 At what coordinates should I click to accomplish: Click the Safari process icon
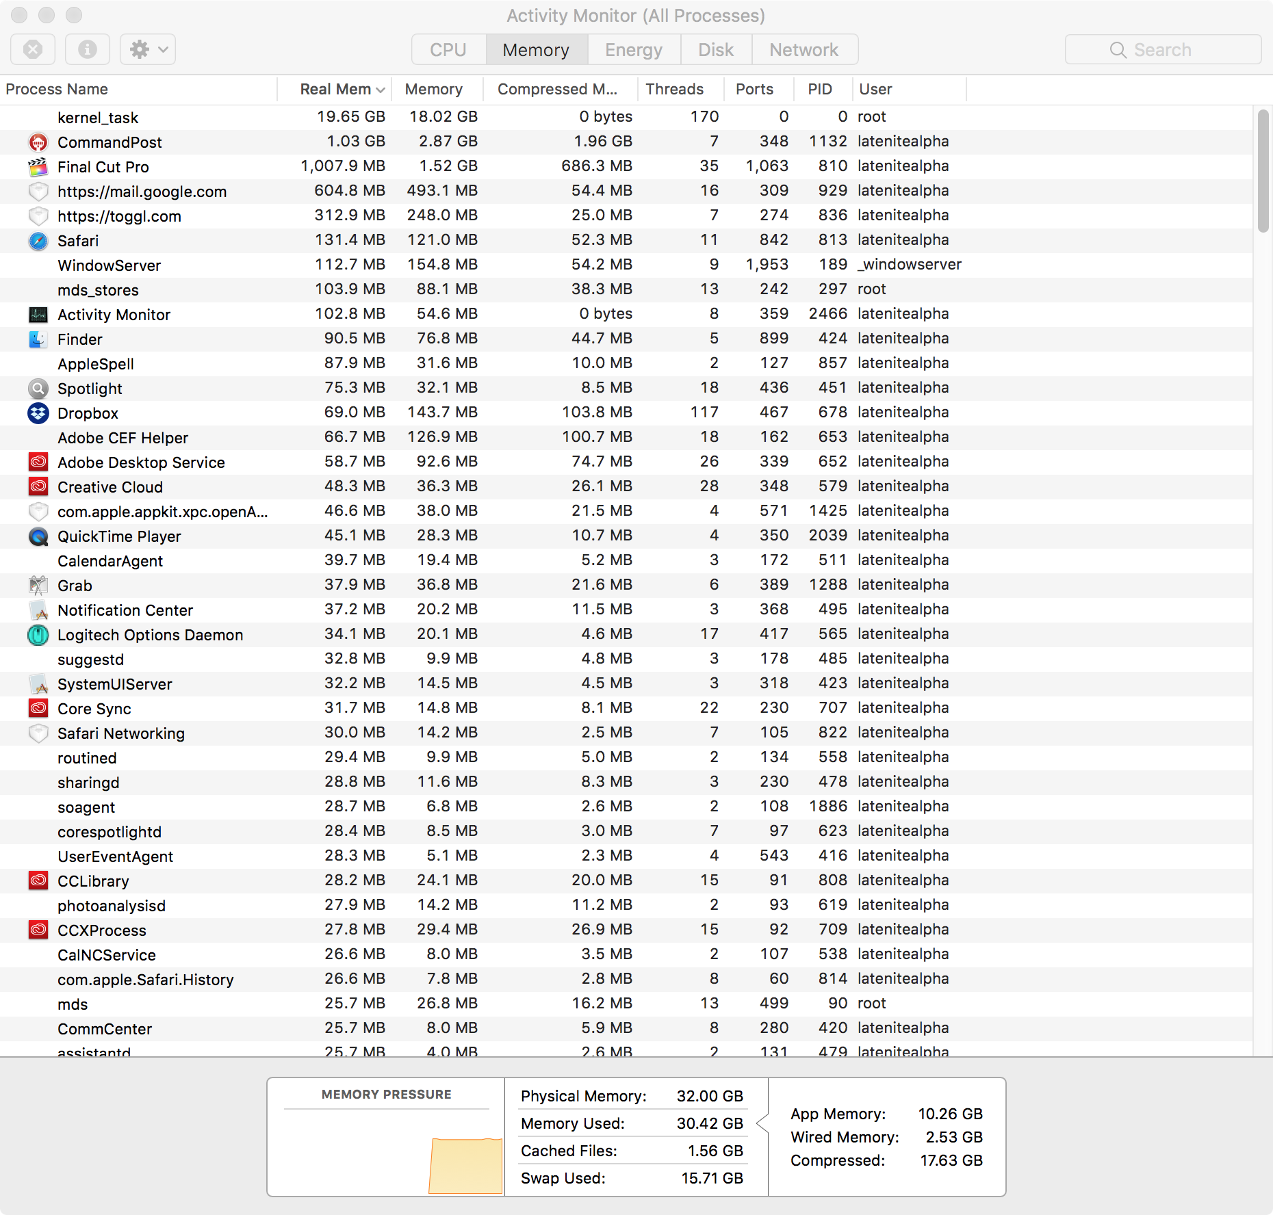[38, 240]
